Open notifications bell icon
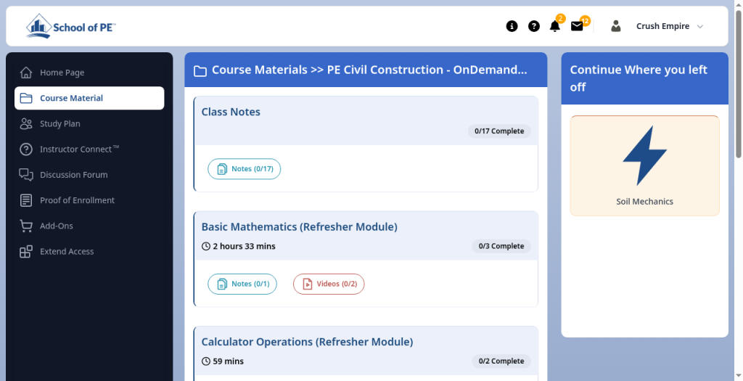This screenshot has height=381, width=743. click(x=555, y=27)
